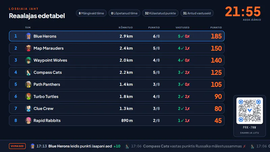Click the PRK-7NW join code
270x152 pixels.
click(x=249, y=128)
